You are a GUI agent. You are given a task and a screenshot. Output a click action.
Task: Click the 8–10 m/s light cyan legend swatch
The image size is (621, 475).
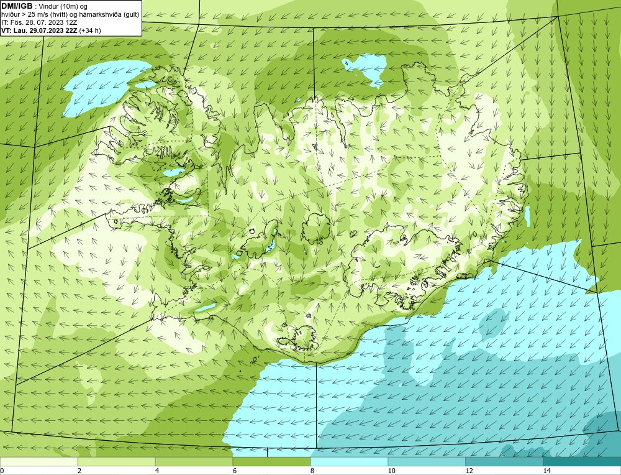349,461
